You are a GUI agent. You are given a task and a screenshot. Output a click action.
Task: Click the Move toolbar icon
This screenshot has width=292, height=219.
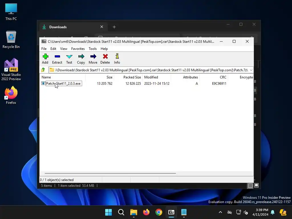coord(93,59)
